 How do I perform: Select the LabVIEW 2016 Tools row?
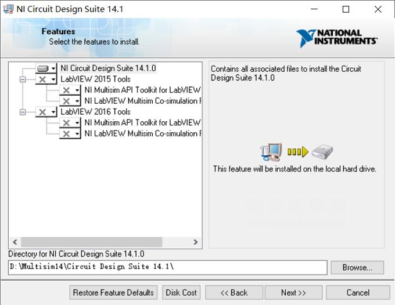95,112
